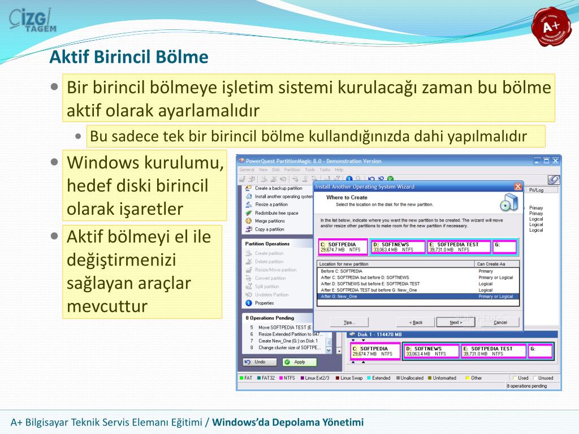Click the Discard all changes toolbar icon

point(381,179)
